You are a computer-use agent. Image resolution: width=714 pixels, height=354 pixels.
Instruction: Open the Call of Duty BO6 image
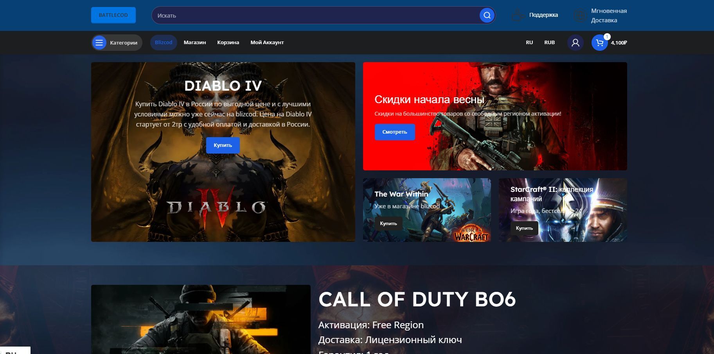point(201,319)
